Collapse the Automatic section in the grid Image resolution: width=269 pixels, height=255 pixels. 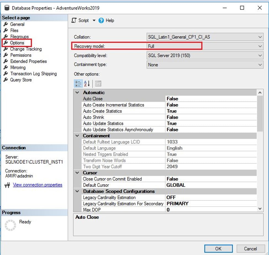point(77,92)
